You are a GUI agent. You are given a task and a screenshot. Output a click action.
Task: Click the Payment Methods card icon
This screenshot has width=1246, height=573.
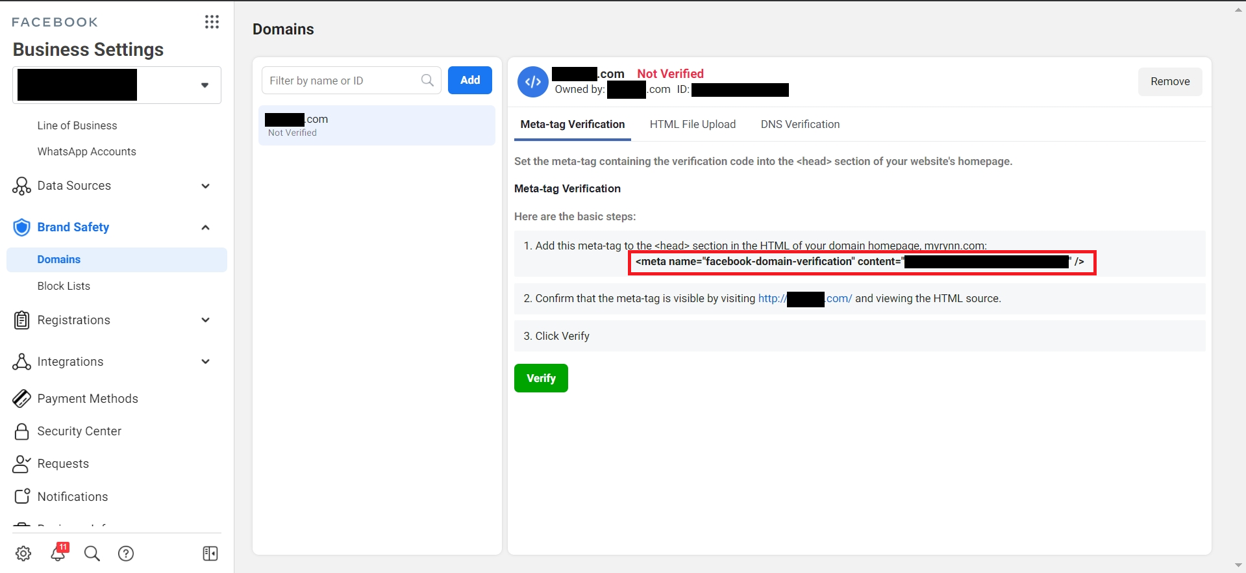pyautogui.click(x=21, y=399)
